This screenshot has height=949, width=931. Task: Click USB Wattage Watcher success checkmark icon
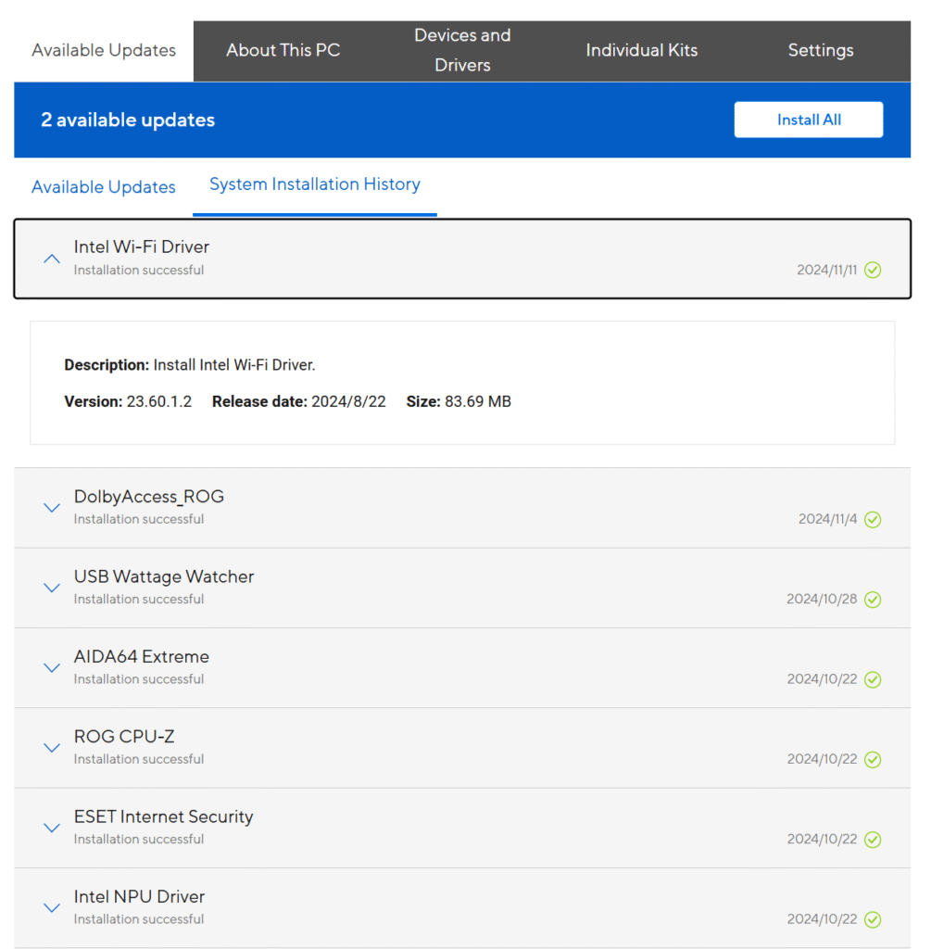[872, 600]
